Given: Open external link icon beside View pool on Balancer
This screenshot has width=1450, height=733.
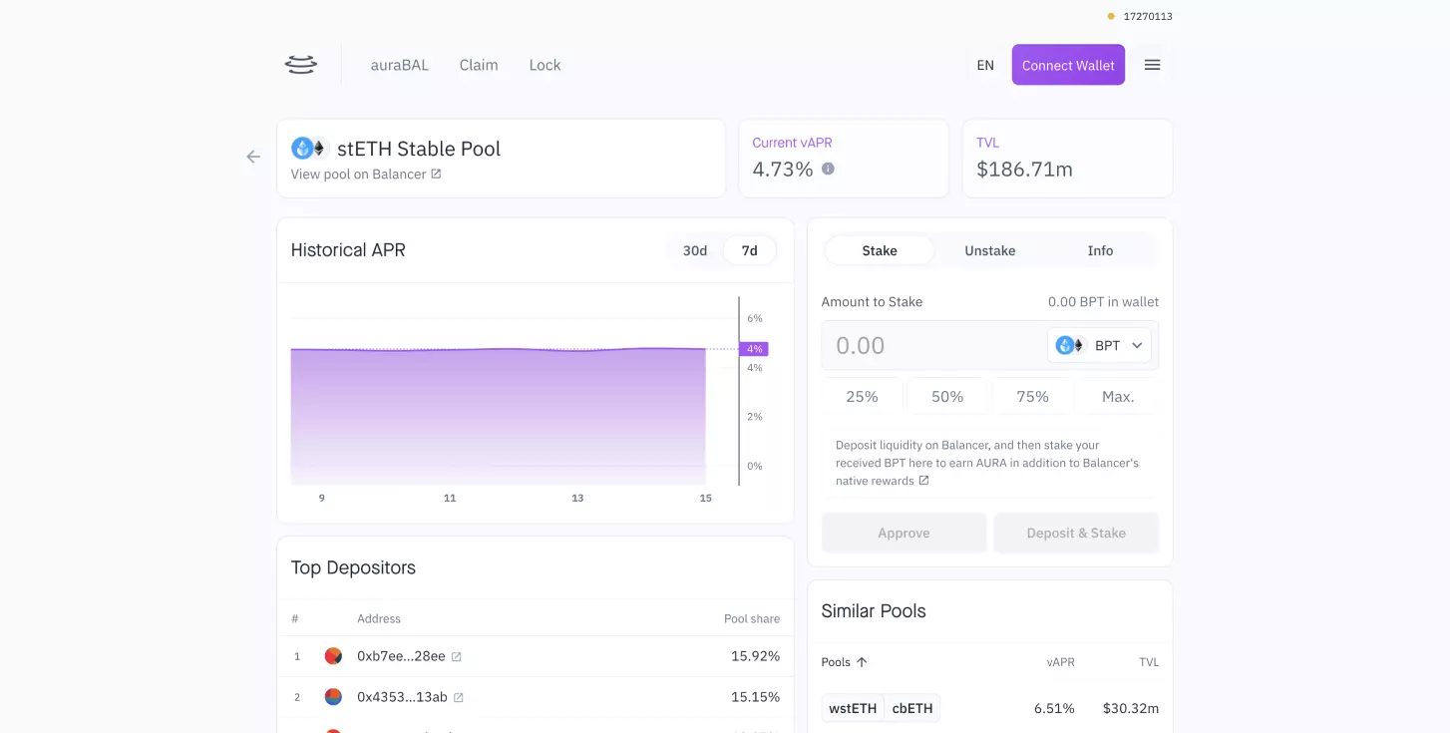Looking at the screenshot, I should [x=436, y=174].
